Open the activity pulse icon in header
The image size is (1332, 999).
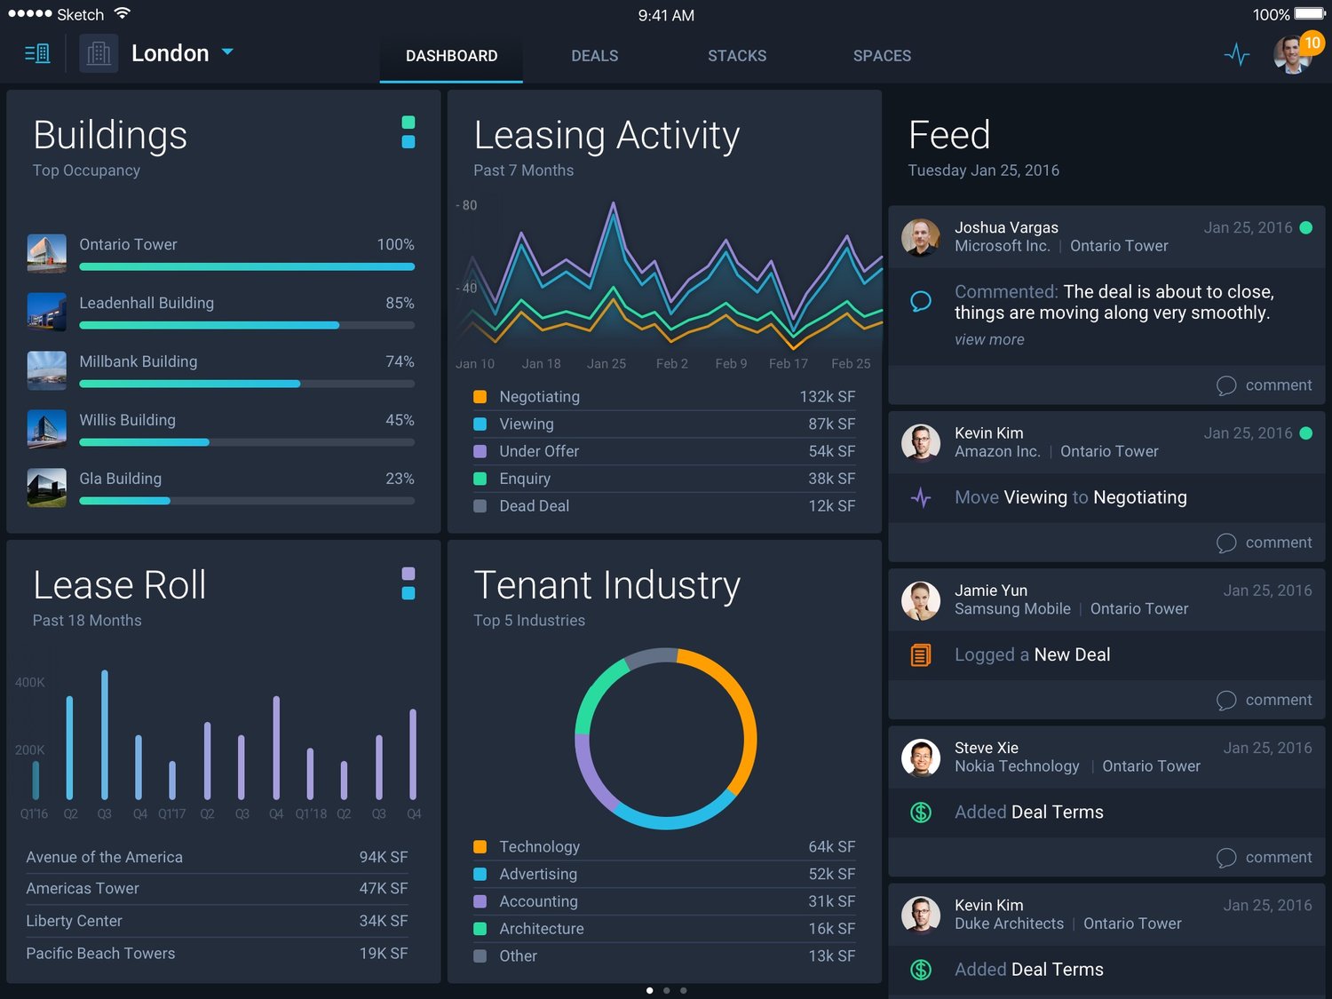tap(1236, 55)
